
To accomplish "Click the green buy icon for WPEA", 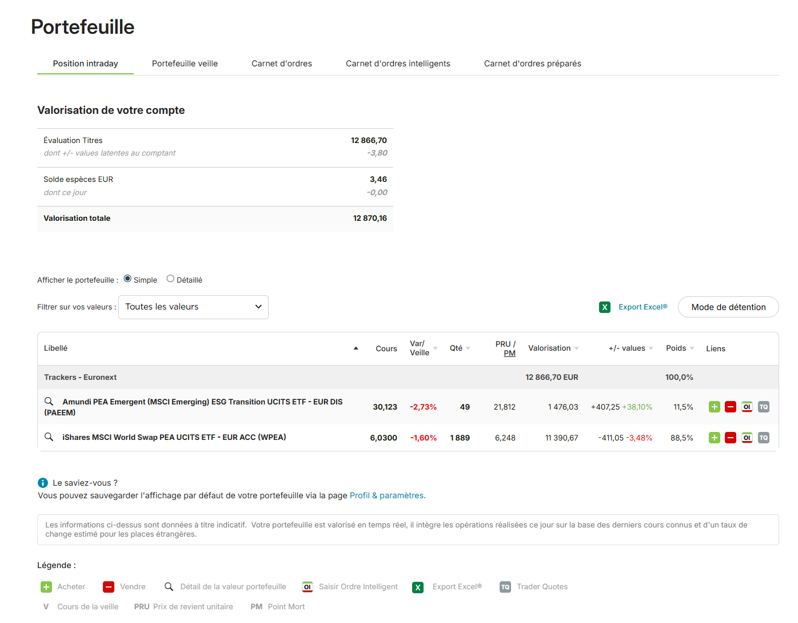I will 714,438.
